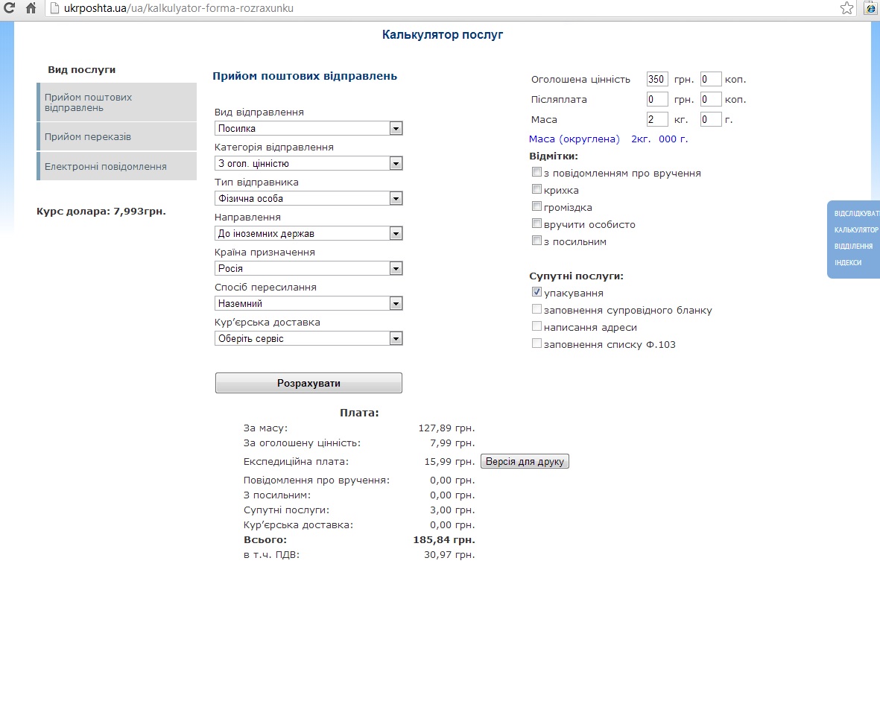The width and height of the screenshot is (880, 701).
Task: Click the page icon next to the URL
Action: point(54,8)
